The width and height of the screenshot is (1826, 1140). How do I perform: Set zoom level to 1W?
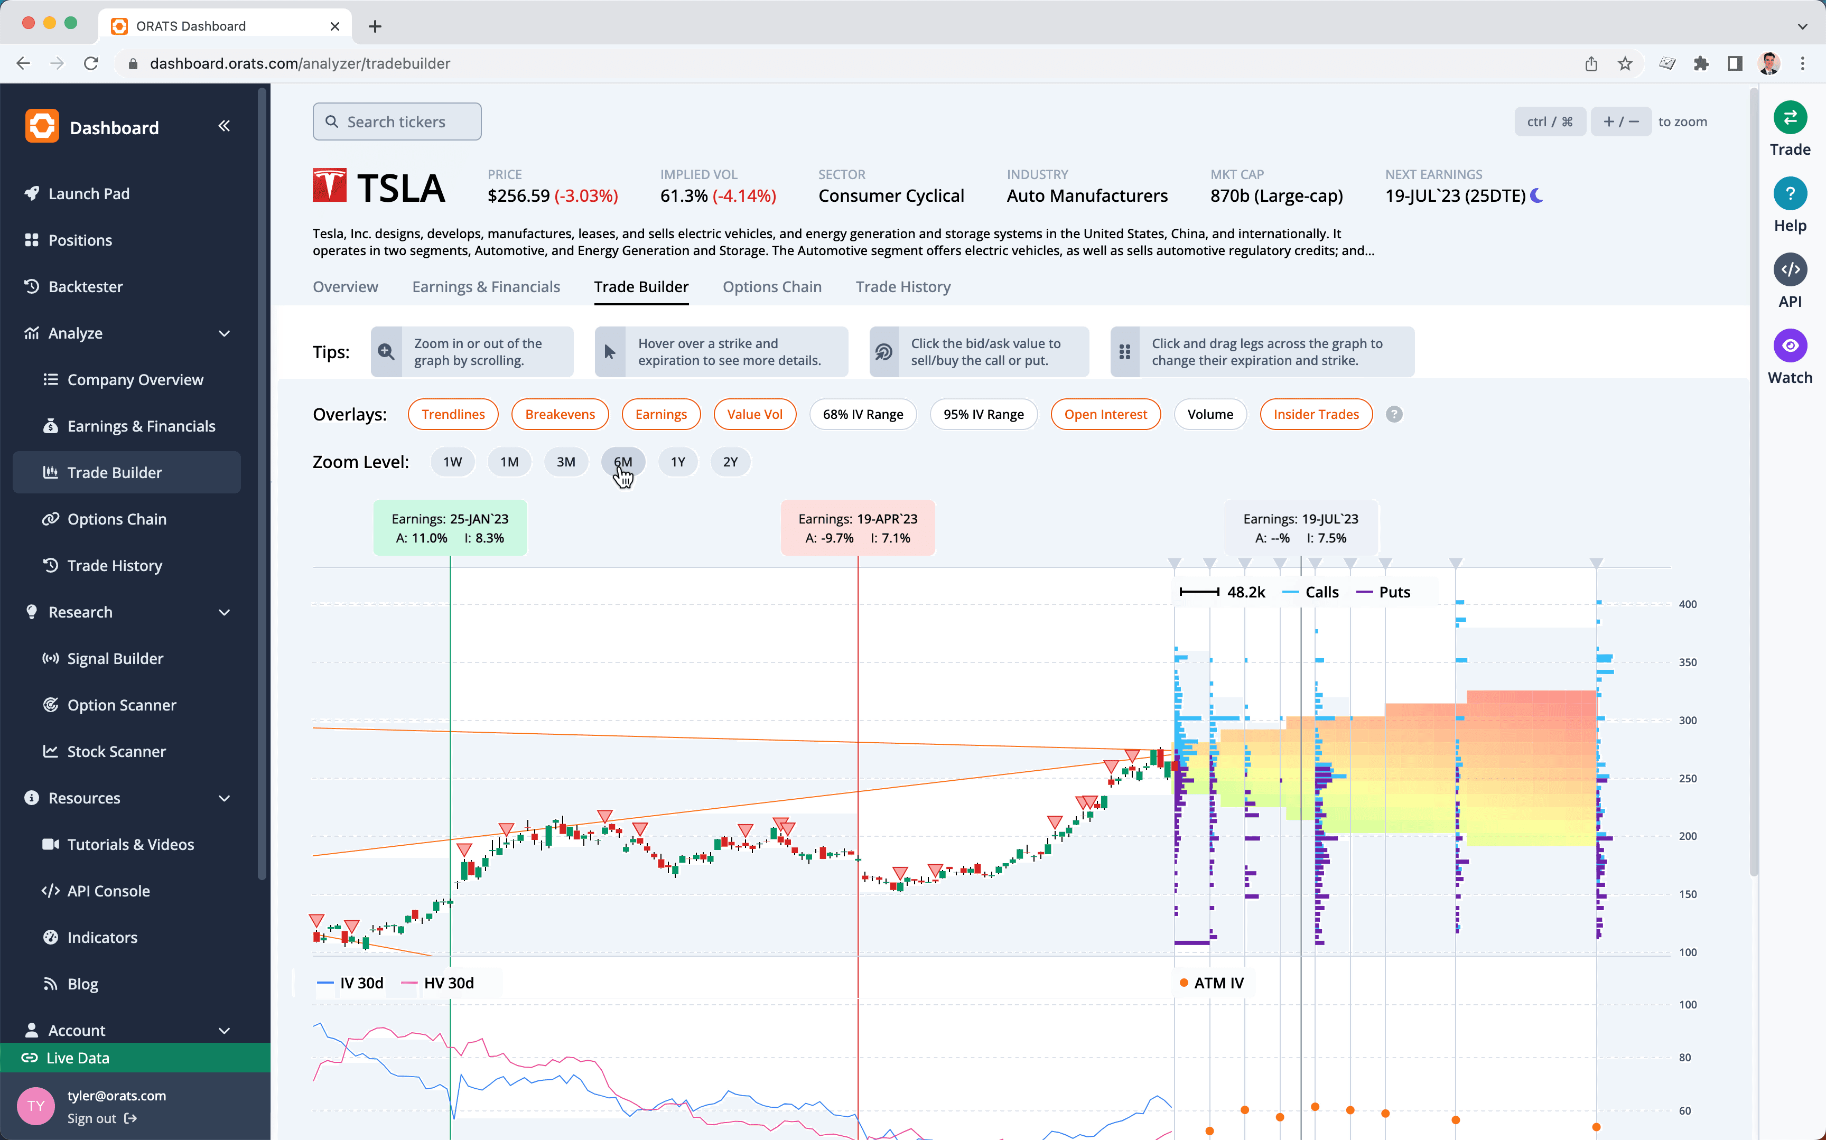[452, 461]
